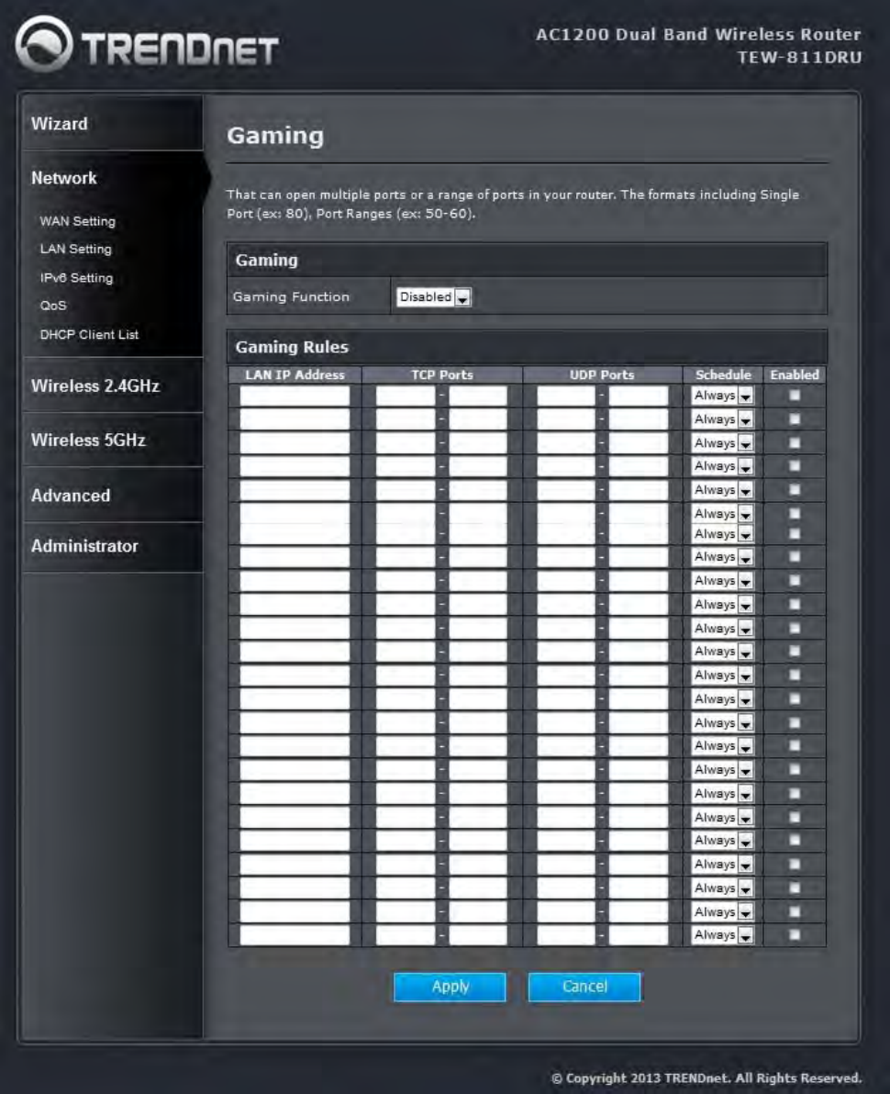
Task: Focus first row UDP end port field
Action: point(639,396)
